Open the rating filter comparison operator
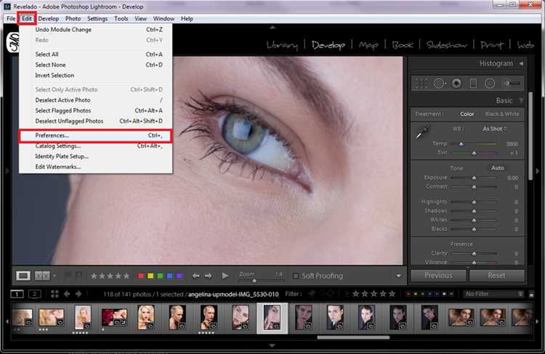 point(347,294)
